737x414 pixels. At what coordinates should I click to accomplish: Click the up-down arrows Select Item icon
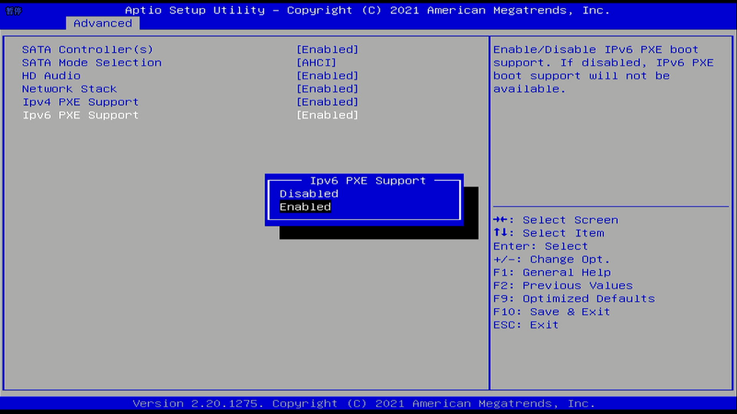pyautogui.click(x=500, y=233)
